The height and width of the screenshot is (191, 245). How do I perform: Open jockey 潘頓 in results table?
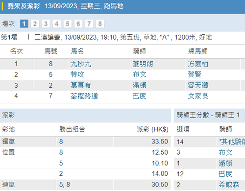pyautogui.click(x=139, y=85)
